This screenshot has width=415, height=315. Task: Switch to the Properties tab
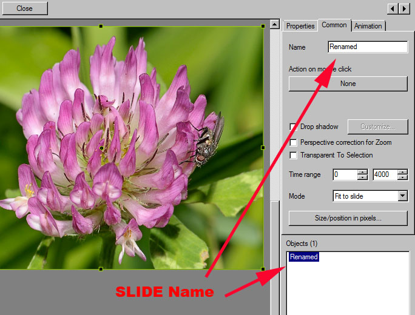[x=300, y=26]
